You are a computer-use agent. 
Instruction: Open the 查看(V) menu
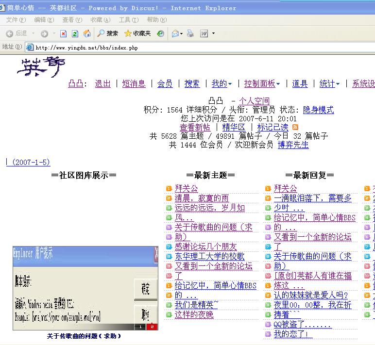click(x=72, y=20)
